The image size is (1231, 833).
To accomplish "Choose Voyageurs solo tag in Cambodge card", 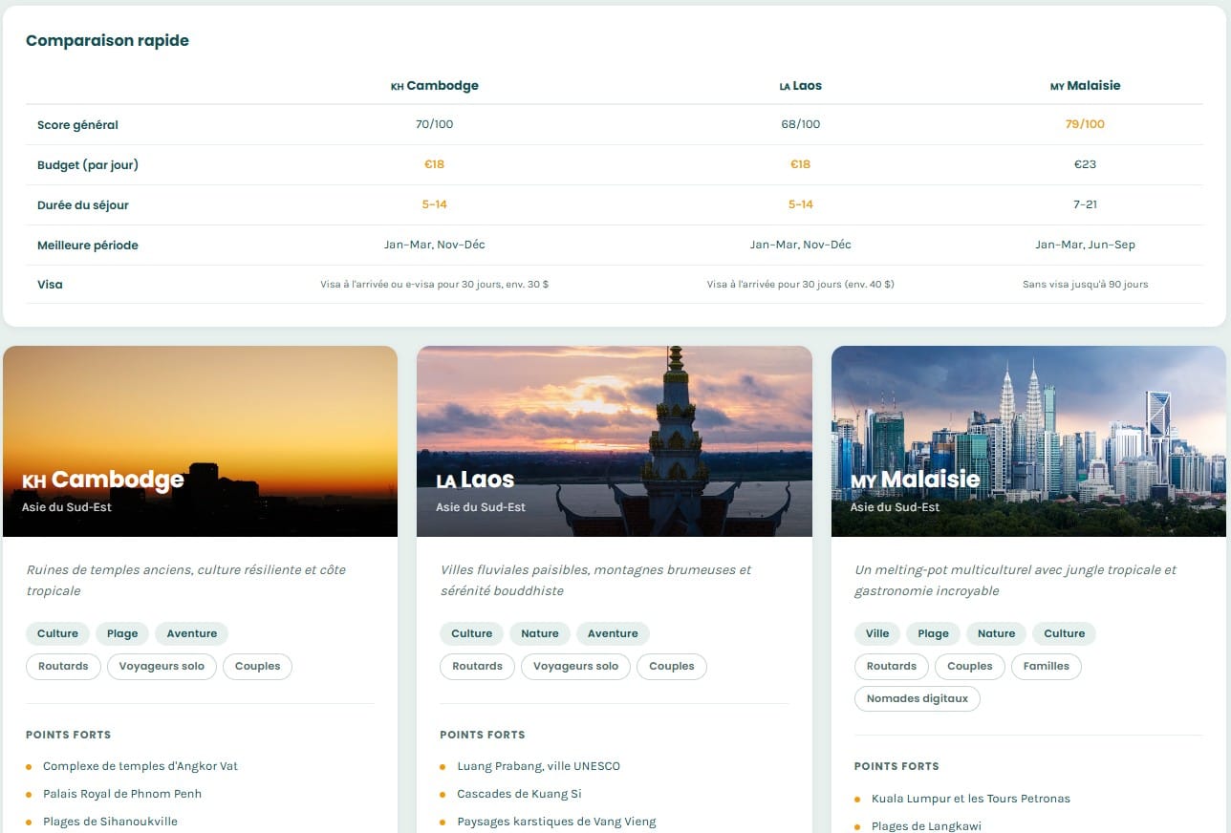I will click(x=162, y=666).
